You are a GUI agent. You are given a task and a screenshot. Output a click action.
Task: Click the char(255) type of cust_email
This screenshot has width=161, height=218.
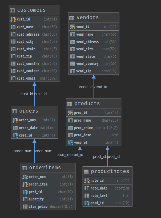coord(48,79)
